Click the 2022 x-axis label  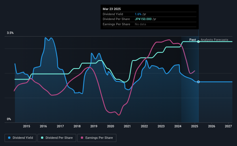click(144, 126)
